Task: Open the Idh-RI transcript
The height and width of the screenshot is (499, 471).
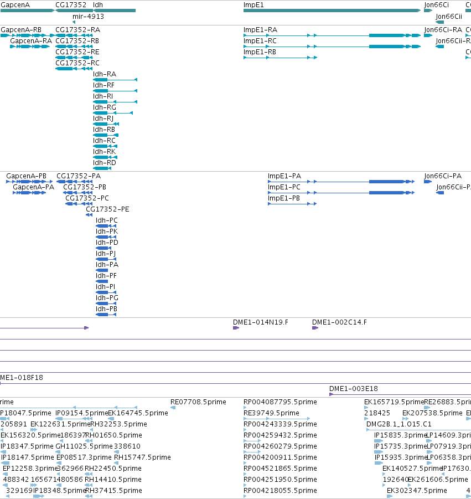Action: click(x=115, y=102)
